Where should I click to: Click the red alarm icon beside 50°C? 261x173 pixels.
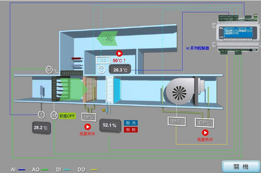pos(119,54)
